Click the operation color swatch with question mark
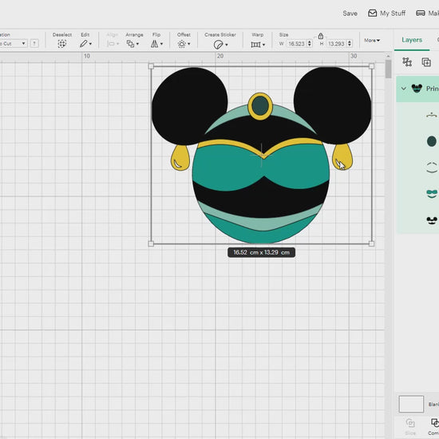 click(34, 43)
